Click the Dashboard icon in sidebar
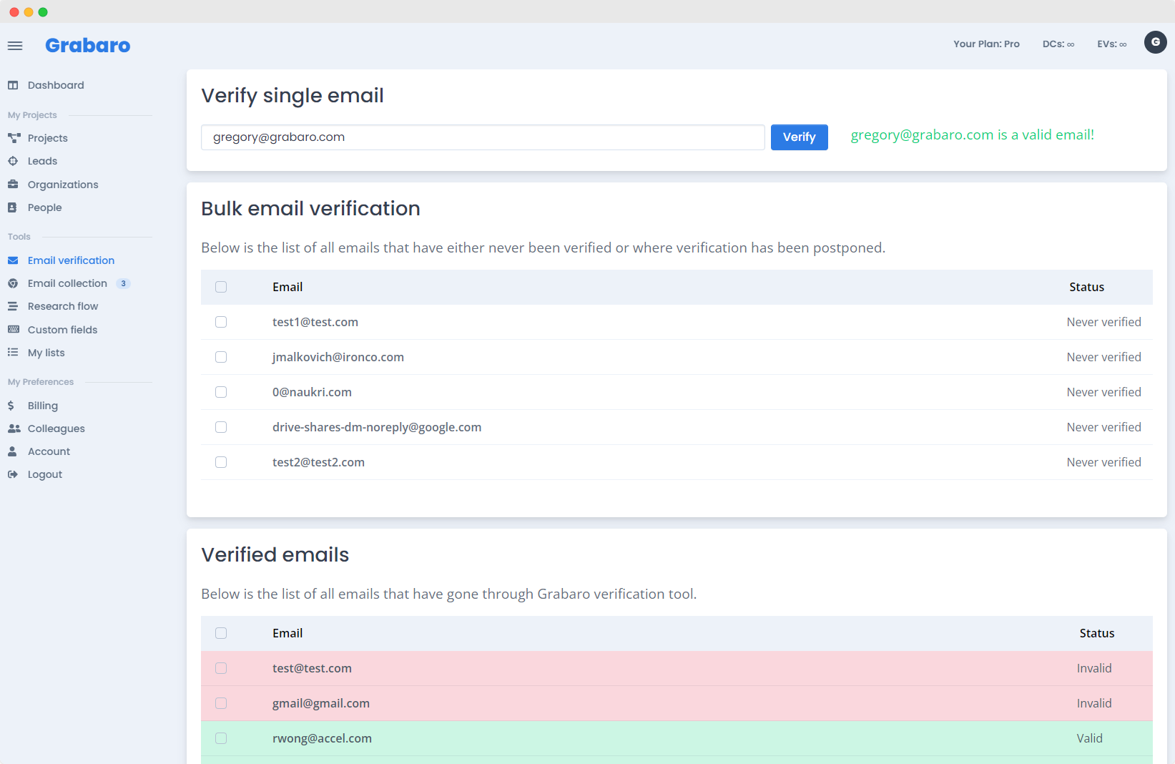 point(13,85)
